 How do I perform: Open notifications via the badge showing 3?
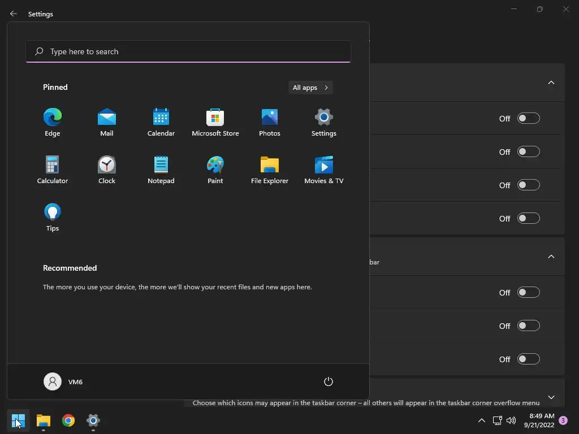coord(563,420)
